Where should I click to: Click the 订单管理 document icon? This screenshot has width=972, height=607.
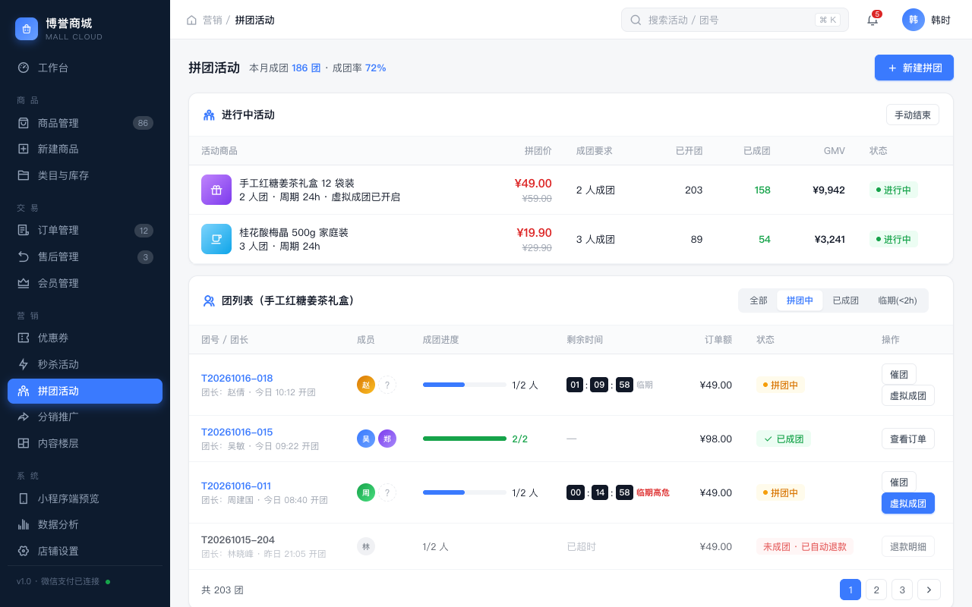coord(24,230)
